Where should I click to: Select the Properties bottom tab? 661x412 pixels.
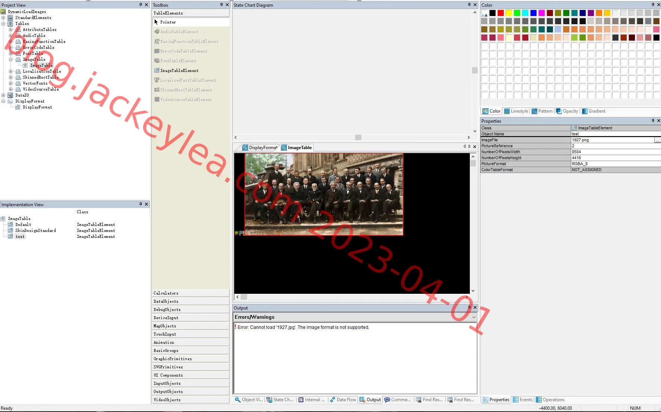(496, 400)
